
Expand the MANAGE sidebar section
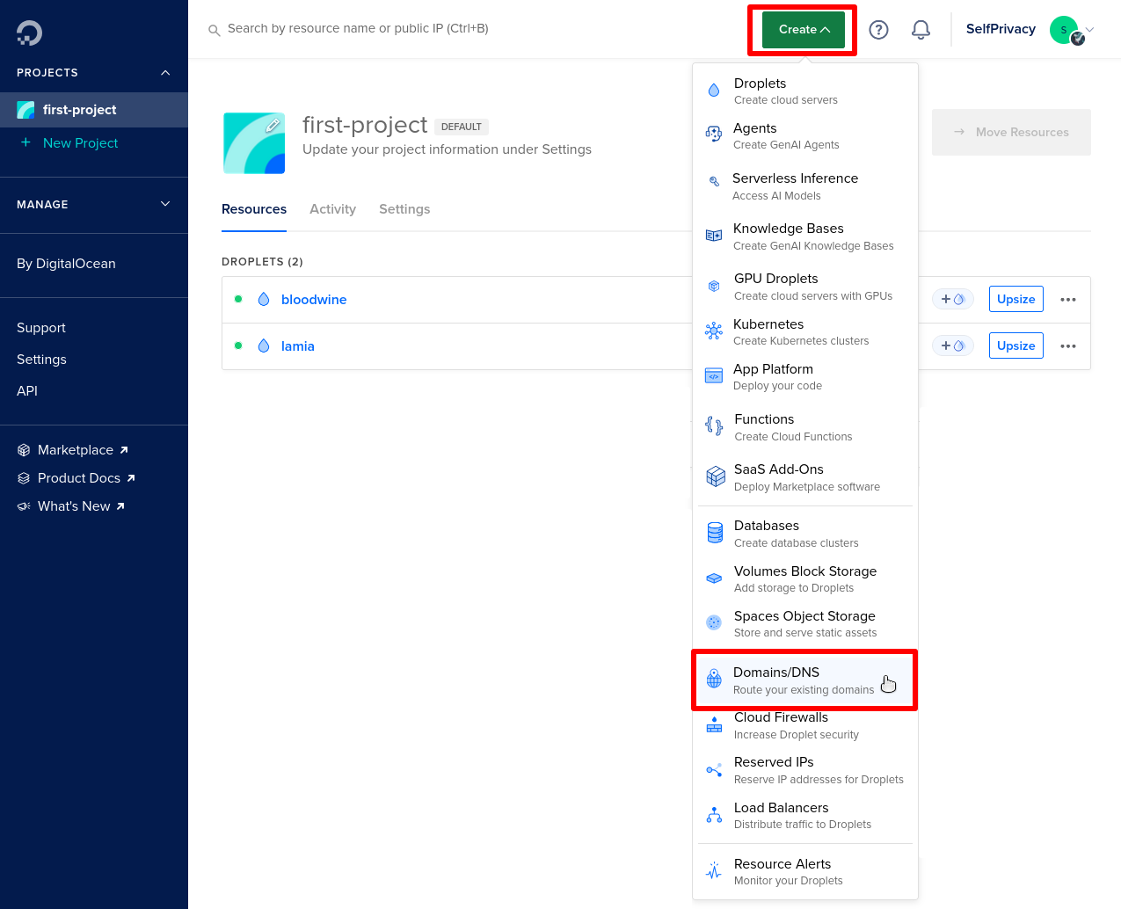point(165,204)
